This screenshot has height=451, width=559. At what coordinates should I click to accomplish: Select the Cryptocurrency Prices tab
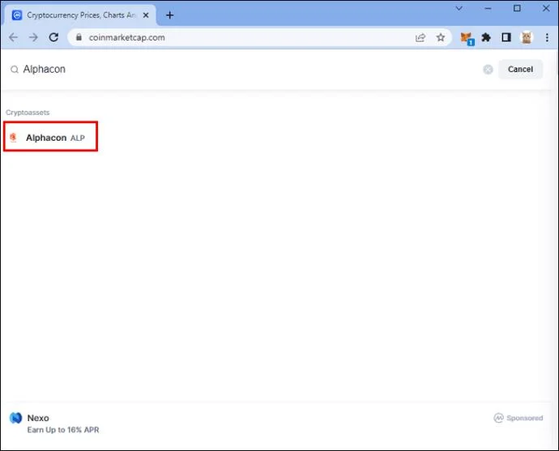coord(80,15)
